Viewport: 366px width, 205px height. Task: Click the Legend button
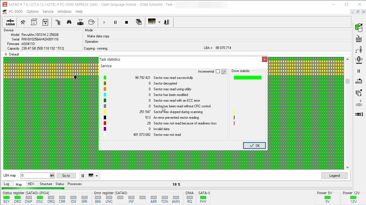334,176
